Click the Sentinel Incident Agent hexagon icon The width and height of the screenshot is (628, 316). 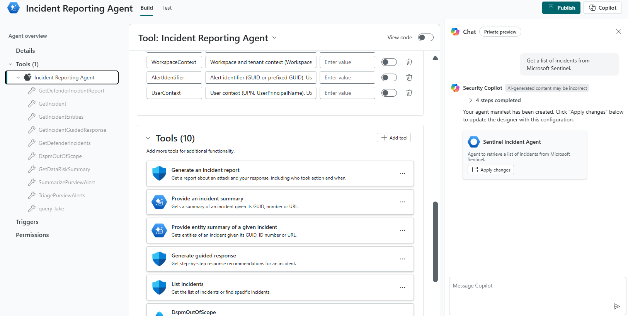[x=473, y=142]
